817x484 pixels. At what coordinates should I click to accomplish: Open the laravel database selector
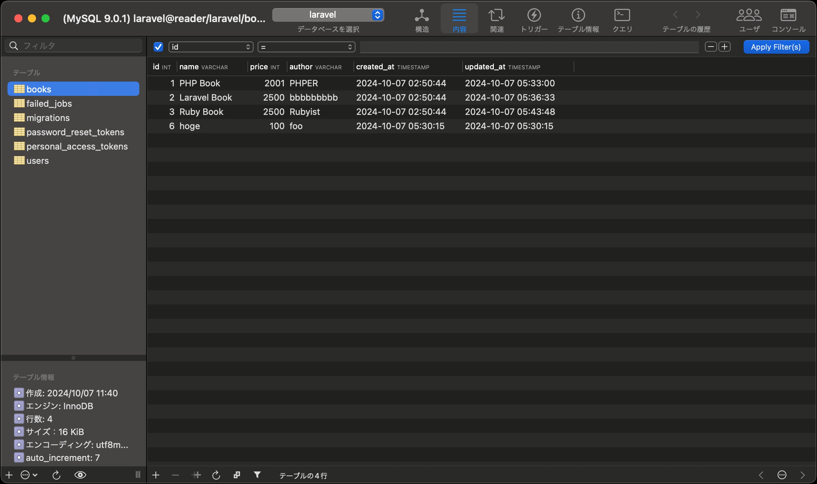pyautogui.click(x=328, y=15)
